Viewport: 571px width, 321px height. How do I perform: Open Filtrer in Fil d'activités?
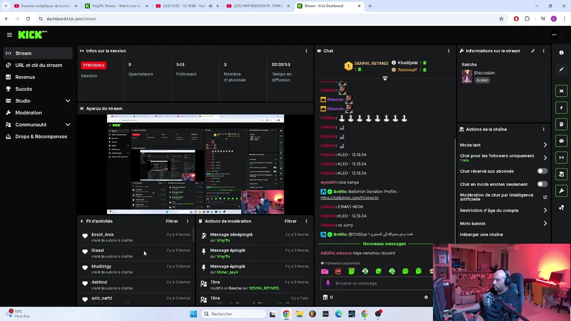[x=172, y=221]
